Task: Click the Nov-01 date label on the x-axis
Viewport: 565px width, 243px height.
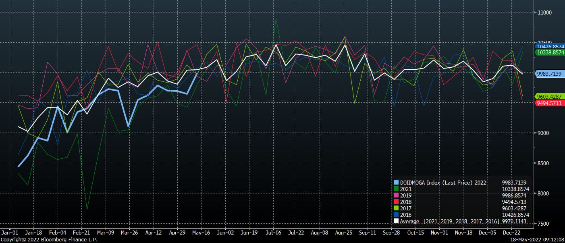Action: (x=439, y=233)
